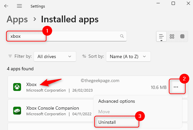This screenshot has width=193, height=130.
Task: Go to Apps breadcrumb
Action: [17, 19]
